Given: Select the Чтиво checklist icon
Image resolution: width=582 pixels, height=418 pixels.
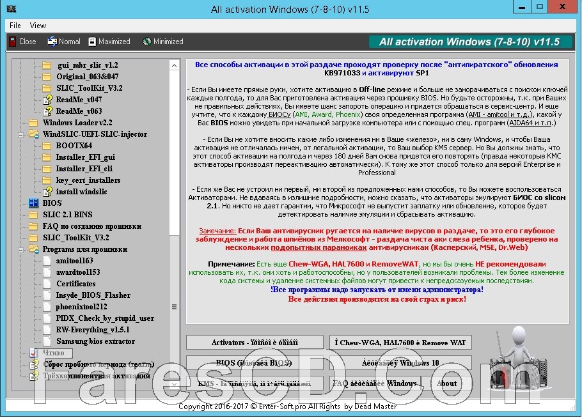Looking at the screenshot, I should (33, 353).
